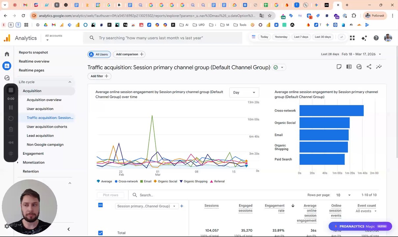
Task: Toggle Organic Social series in chart legend
Action: (x=165, y=181)
